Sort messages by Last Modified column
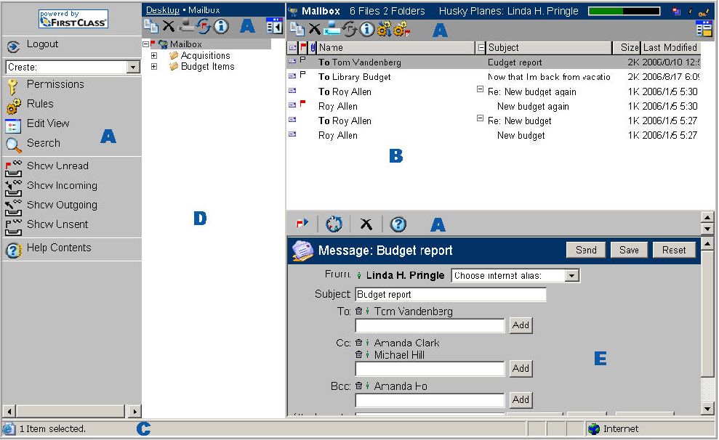719x440 pixels. click(x=670, y=48)
